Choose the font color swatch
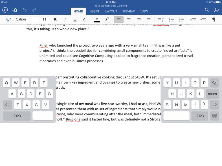Screen dimensions: 222x166 click(97, 20)
